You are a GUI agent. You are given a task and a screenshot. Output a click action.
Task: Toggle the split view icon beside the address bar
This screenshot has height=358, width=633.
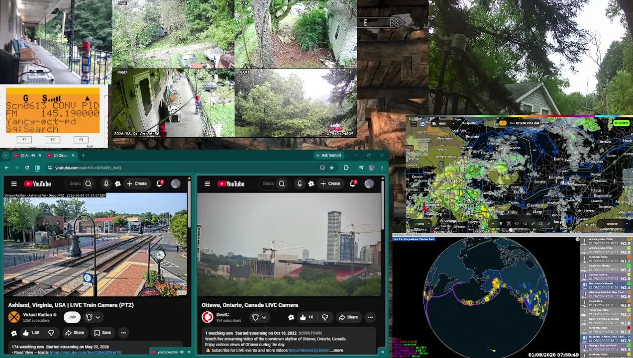(37, 168)
